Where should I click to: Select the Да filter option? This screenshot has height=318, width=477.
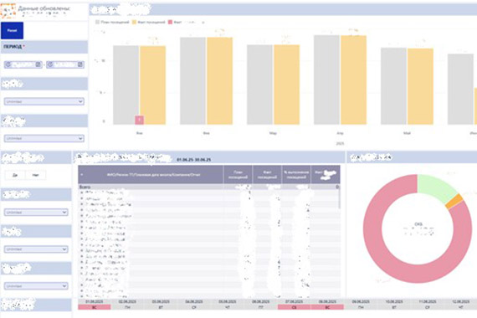pos(15,175)
